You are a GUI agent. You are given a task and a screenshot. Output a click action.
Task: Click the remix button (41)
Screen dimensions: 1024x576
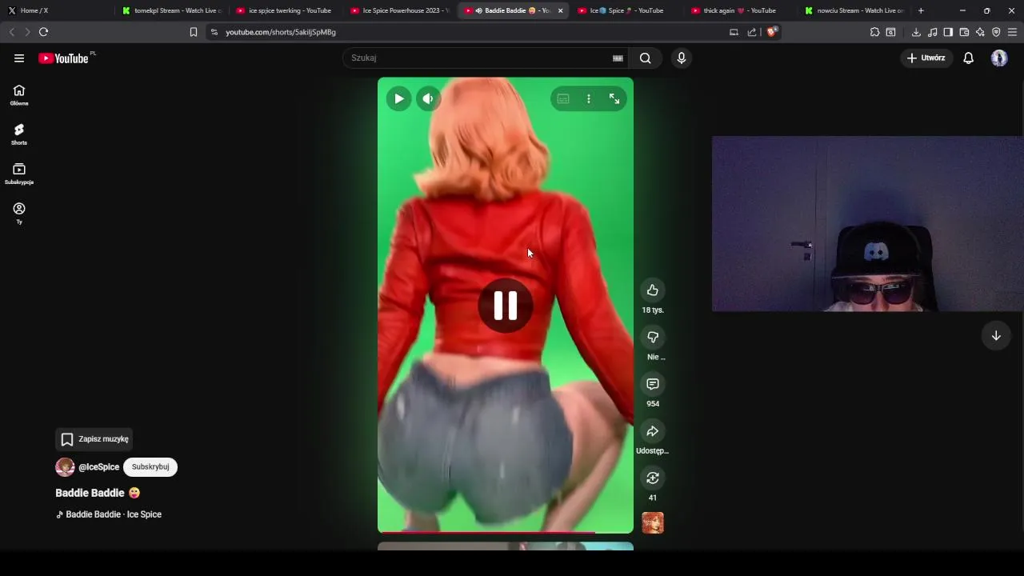pos(653,478)
